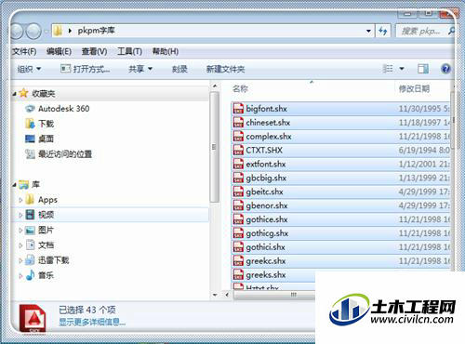Open the Organize (组织) dropdown
The width and height of the screenshot is (465, 344).
pos(29,69)
